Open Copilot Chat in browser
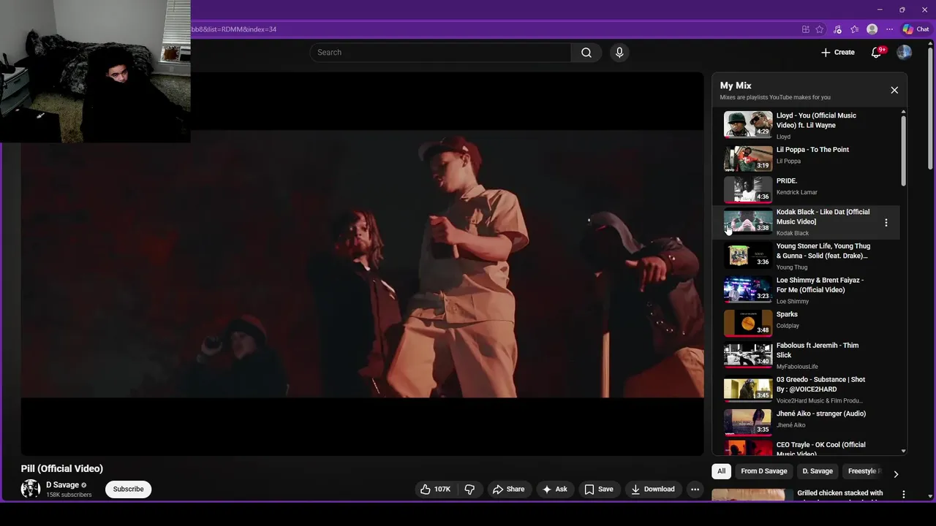 916,29
